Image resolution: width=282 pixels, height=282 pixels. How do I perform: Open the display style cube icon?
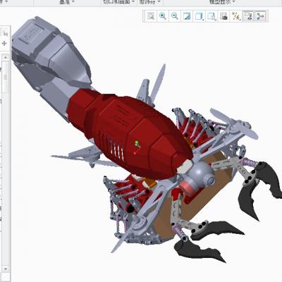tap(200, 16)
